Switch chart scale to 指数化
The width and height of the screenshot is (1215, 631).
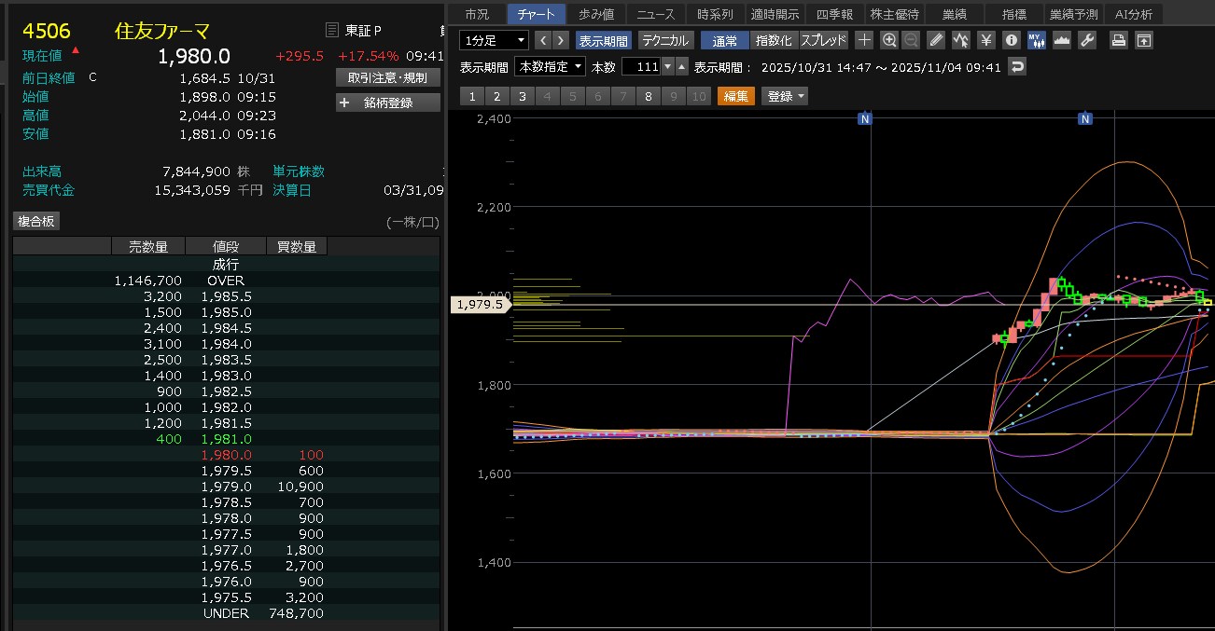point(774,40)
